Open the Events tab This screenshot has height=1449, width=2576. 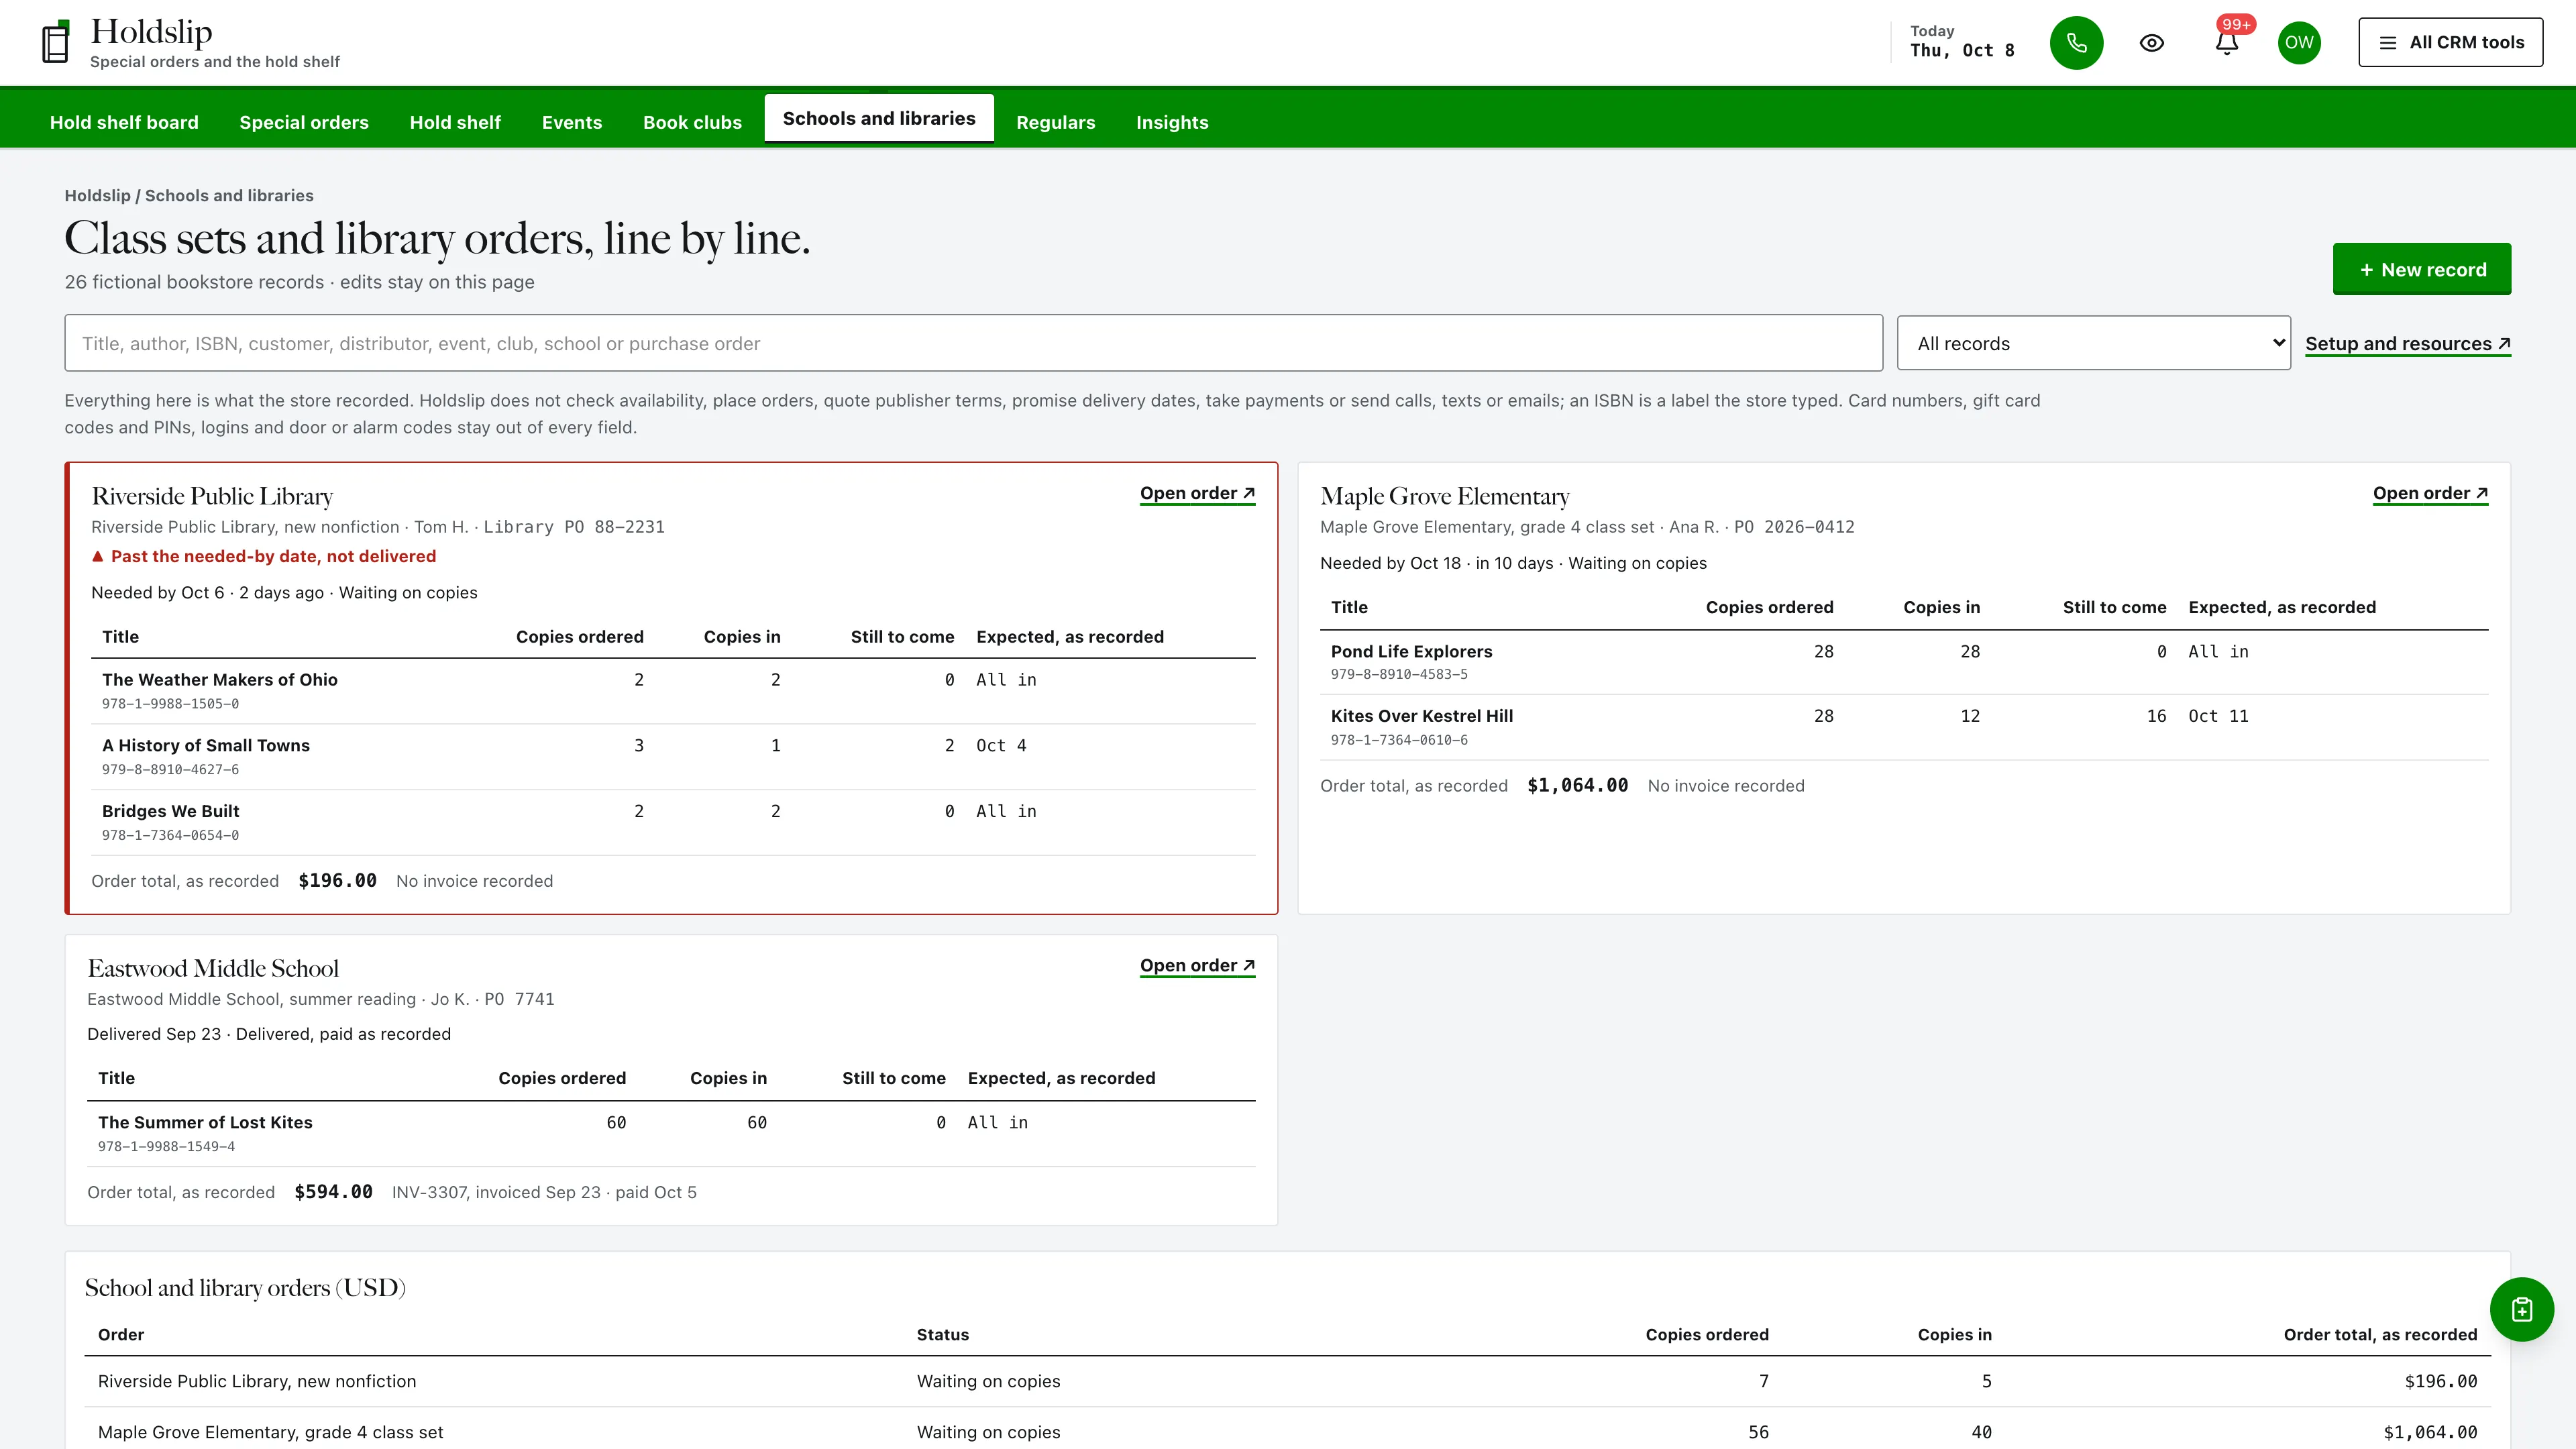[572, 122]
